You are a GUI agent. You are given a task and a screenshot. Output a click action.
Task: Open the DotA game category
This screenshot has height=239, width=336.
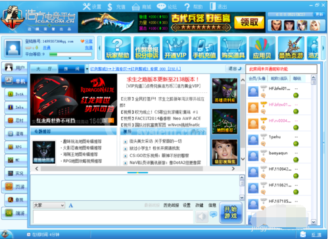(16, 94)
